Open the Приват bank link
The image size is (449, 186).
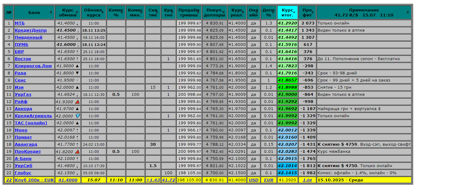(x=23, y=137)
